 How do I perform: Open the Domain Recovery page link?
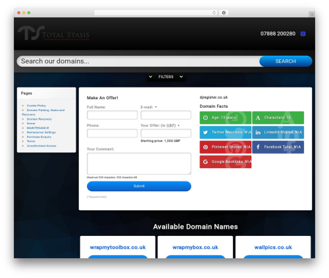tap(39, 119)
